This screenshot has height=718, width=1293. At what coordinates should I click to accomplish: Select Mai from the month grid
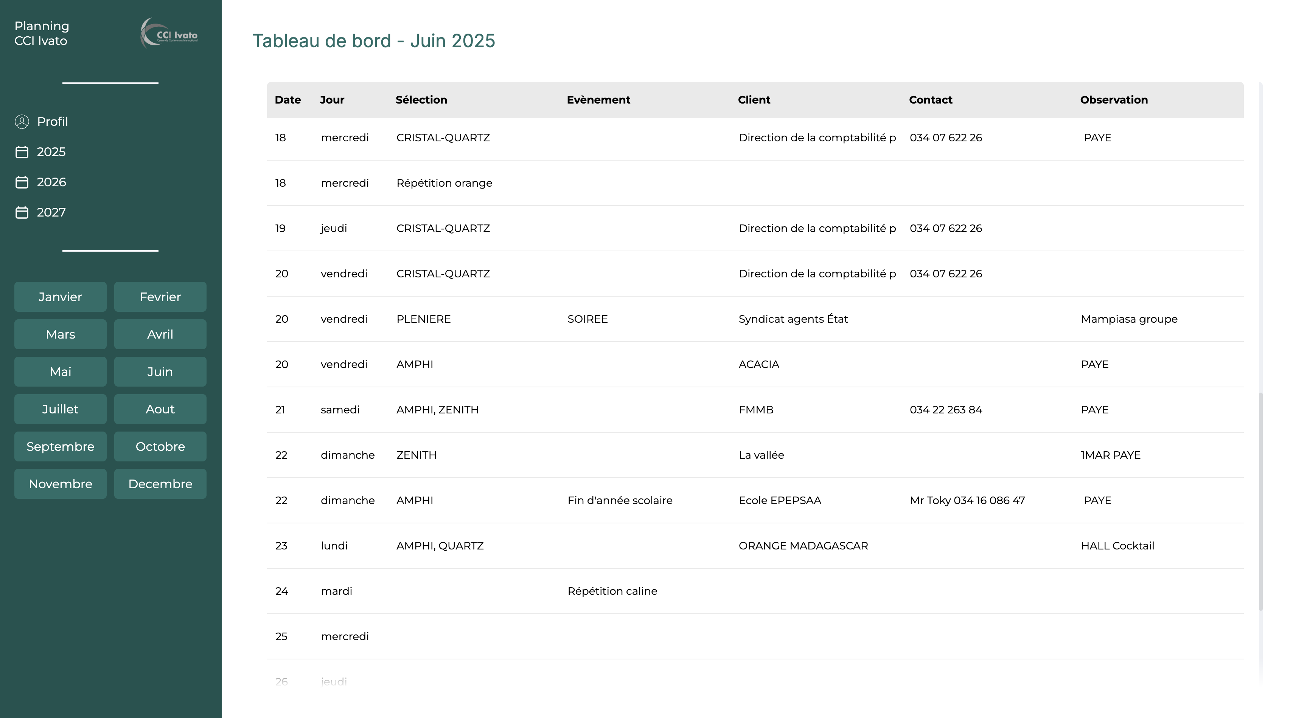(60, 371)
